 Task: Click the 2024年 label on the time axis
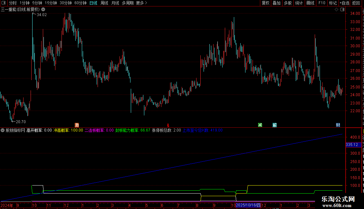pos(7,205)
